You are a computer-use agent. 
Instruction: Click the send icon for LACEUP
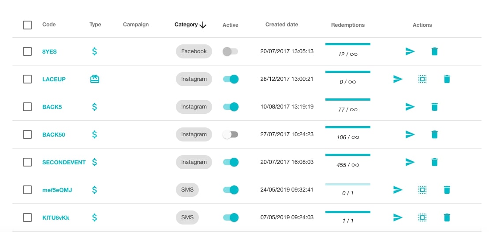coord(398,79)
